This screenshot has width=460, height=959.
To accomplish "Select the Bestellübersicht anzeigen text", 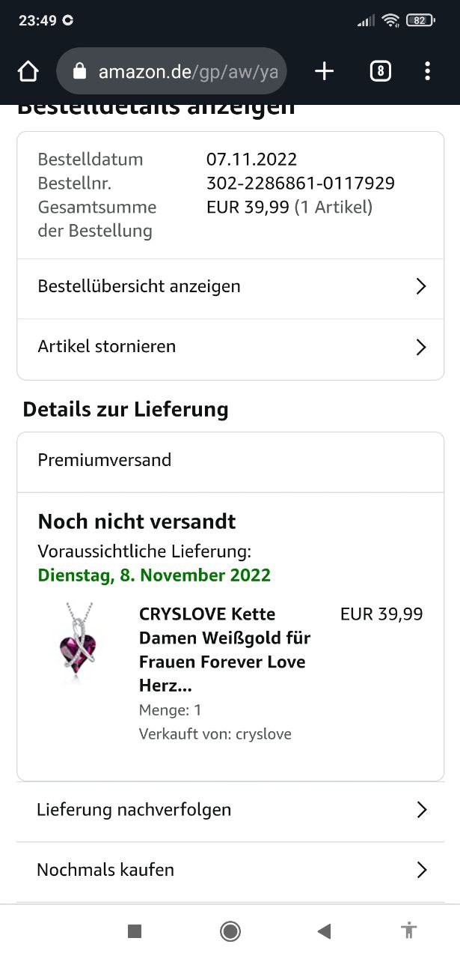I will pos(139,286).
